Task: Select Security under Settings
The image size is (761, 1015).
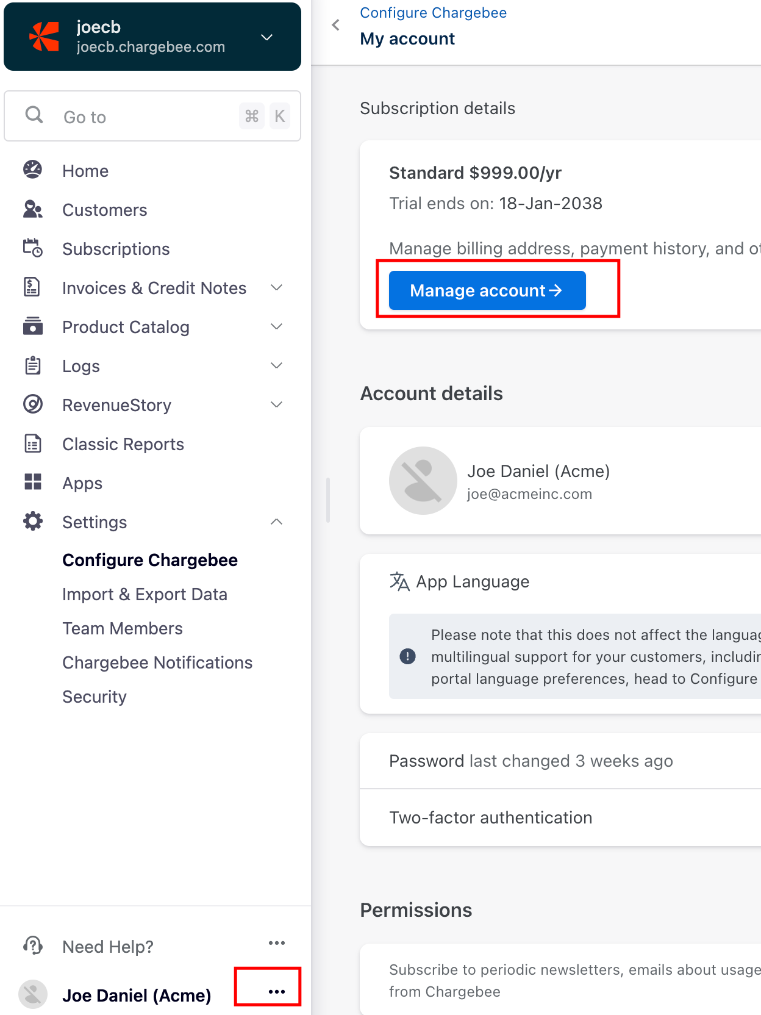Action: [x=95, y=697]
